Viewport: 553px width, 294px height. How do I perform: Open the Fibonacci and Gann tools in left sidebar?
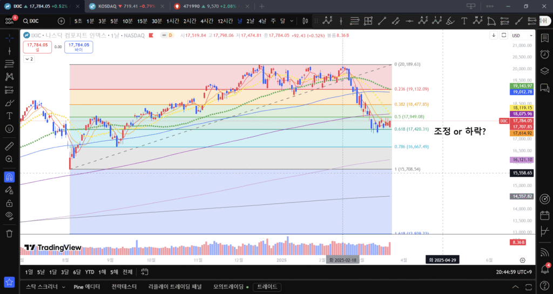coord(10,64)
